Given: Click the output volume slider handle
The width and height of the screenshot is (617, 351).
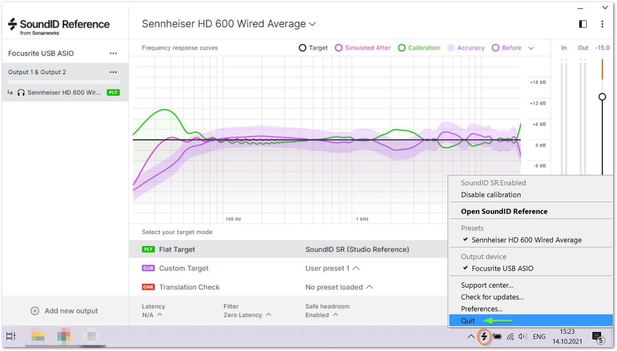Looking at the screenshot, I should 602,96.
